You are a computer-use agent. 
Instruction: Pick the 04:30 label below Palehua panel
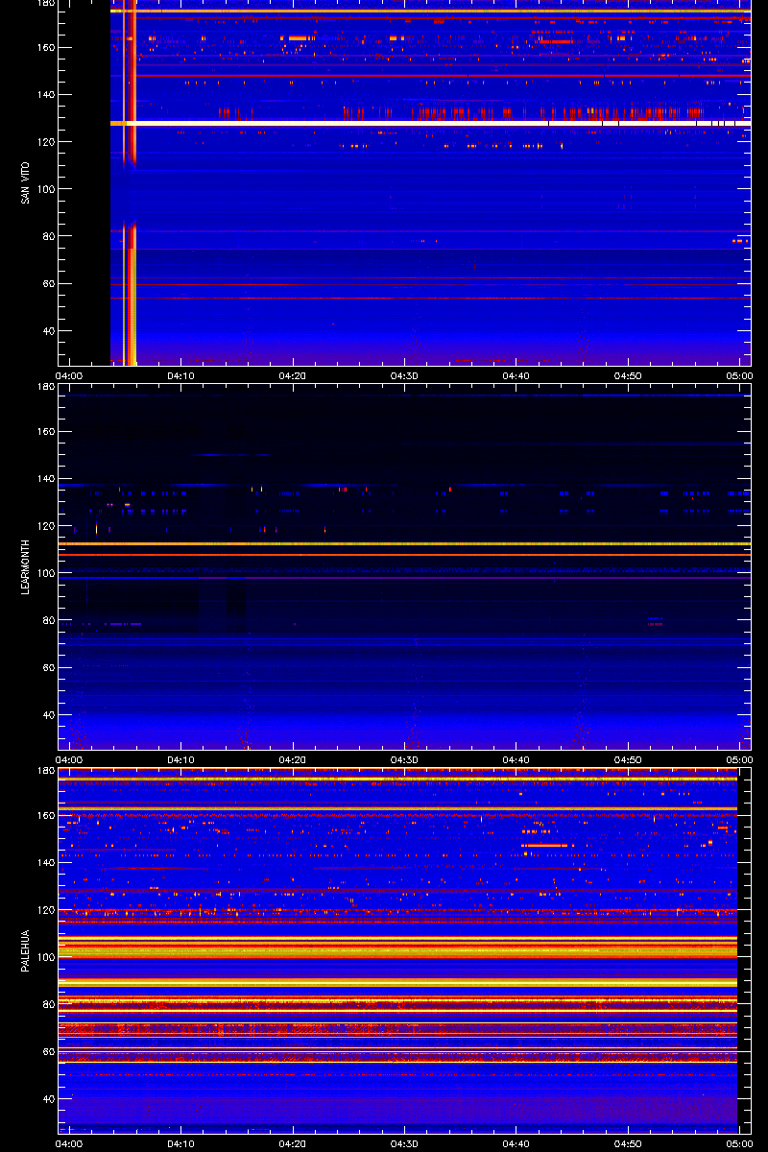[405, 1143]
